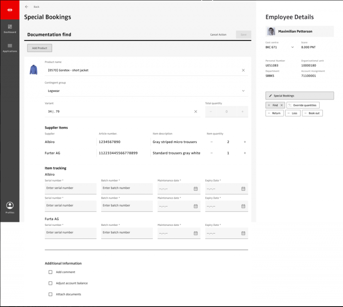343x307 pixels.
Task: Open the Dashboard from the sidebar
Action: [x=10, y=29]
